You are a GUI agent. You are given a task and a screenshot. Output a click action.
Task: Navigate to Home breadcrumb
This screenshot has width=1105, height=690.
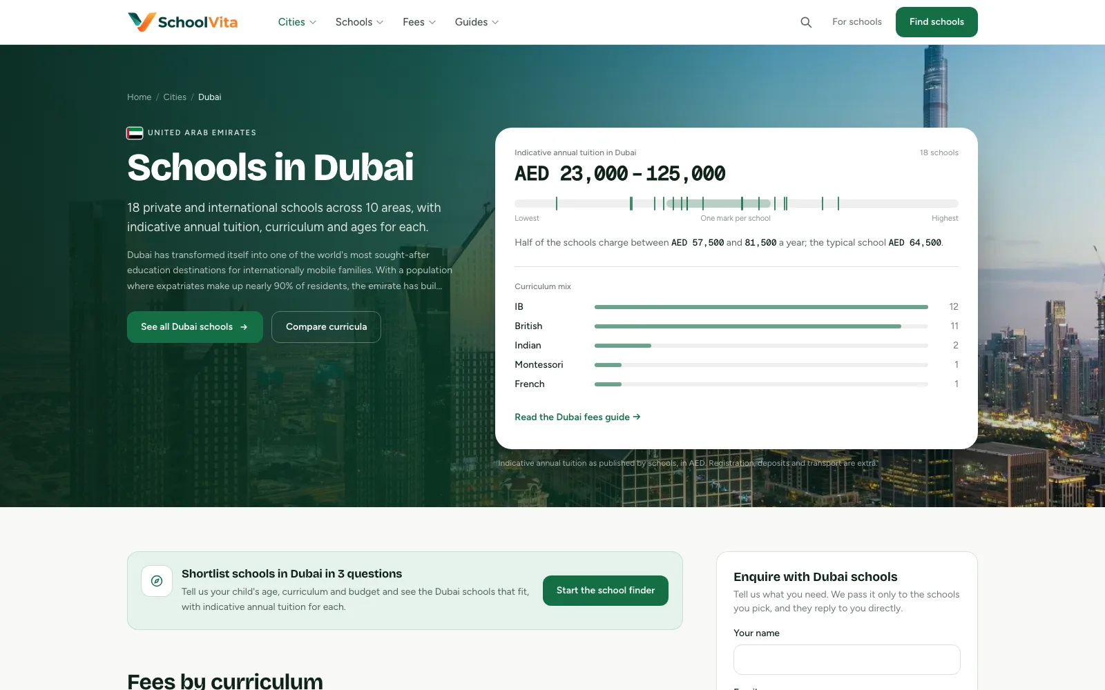click(x=139, y=97)
